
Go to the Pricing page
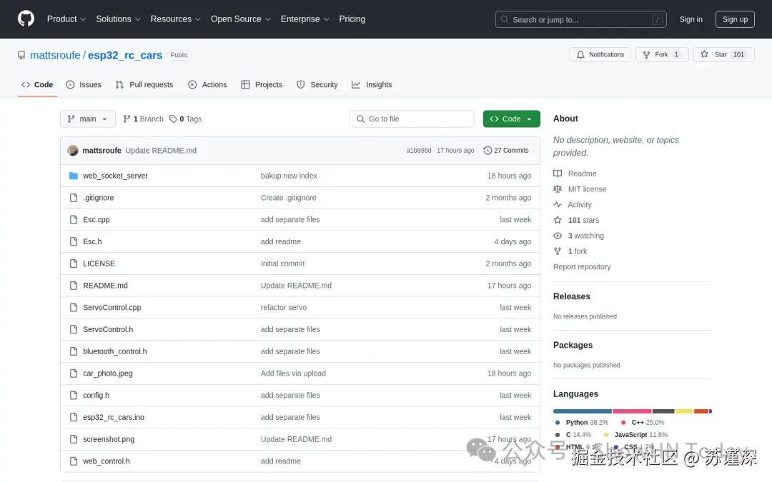352,19
